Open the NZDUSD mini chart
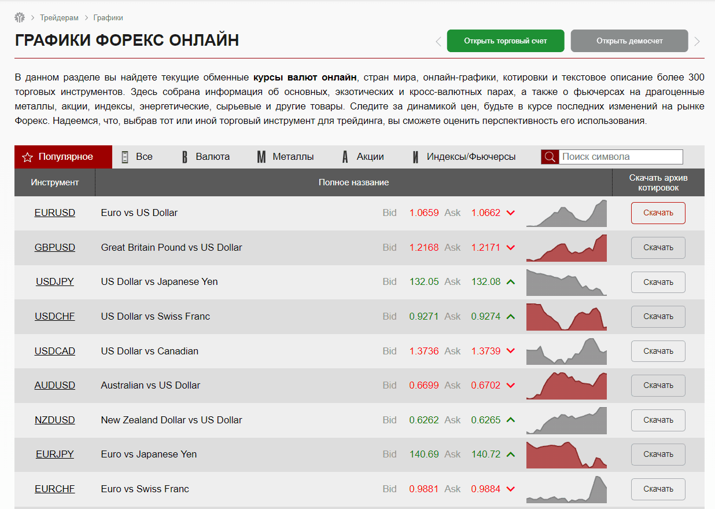 coord(566,420)
